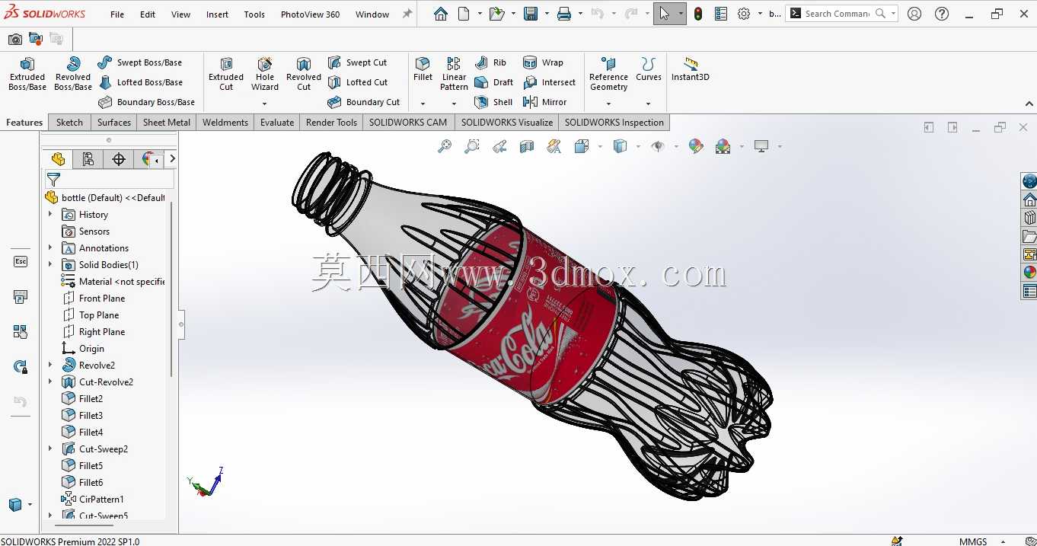Select the Rib tool

click(x=491, y=62)
